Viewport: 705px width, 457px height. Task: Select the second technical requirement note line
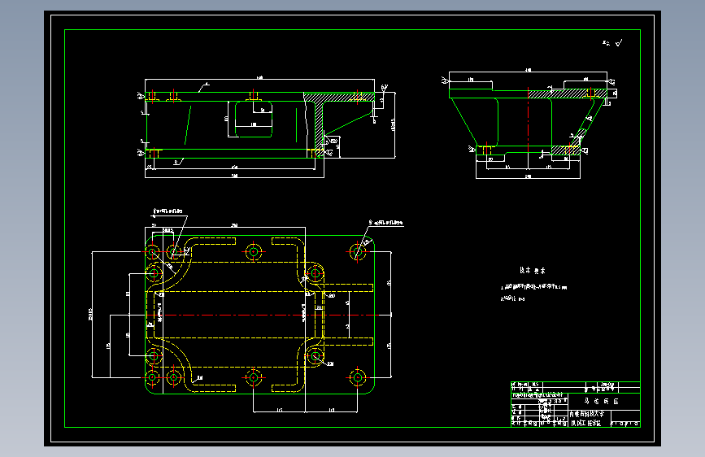[x=512, y=298]
